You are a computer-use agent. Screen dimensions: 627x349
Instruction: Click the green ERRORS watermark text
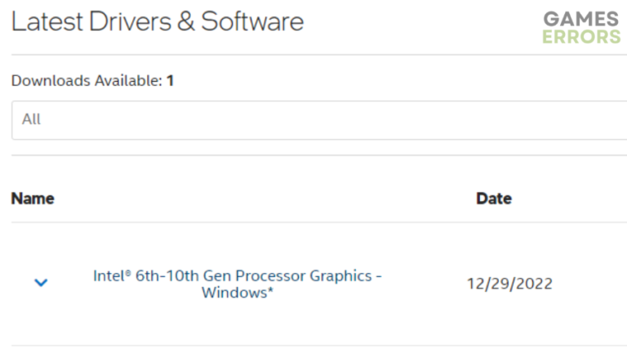pos(581,37)
